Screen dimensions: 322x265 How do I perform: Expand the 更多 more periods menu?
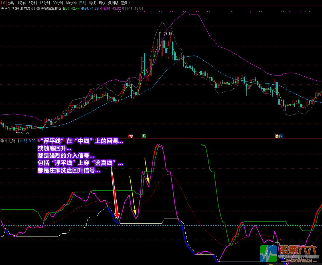125,3
